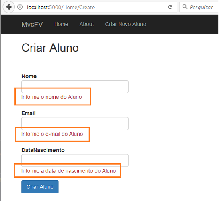Click the Nome field label
The image size is (220, 201).
[29, 76]
